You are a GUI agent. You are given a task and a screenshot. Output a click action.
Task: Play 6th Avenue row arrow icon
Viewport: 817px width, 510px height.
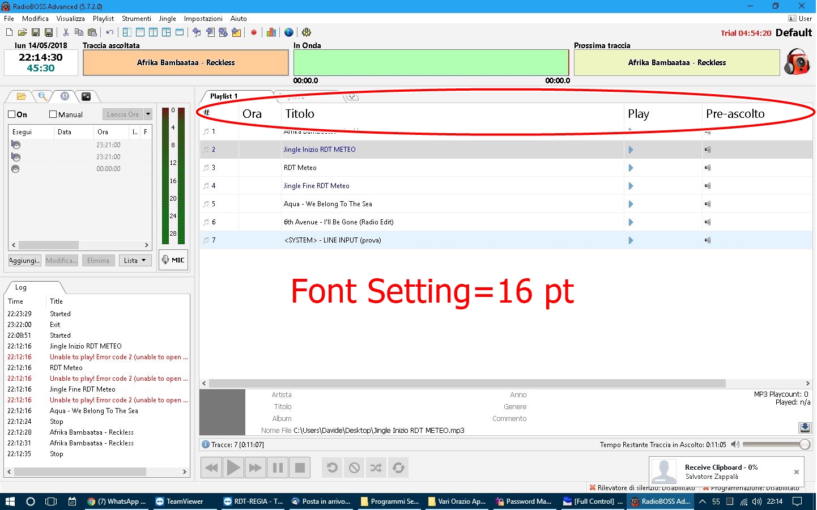click(631, 222)
